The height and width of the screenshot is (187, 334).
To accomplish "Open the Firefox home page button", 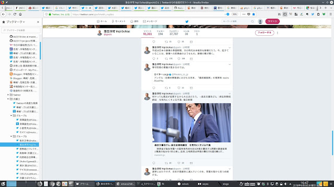I will point(20,14).
